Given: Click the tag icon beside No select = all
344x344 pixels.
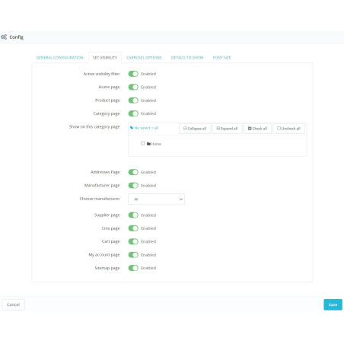Looking at the screenshot, I should point(132,128).
